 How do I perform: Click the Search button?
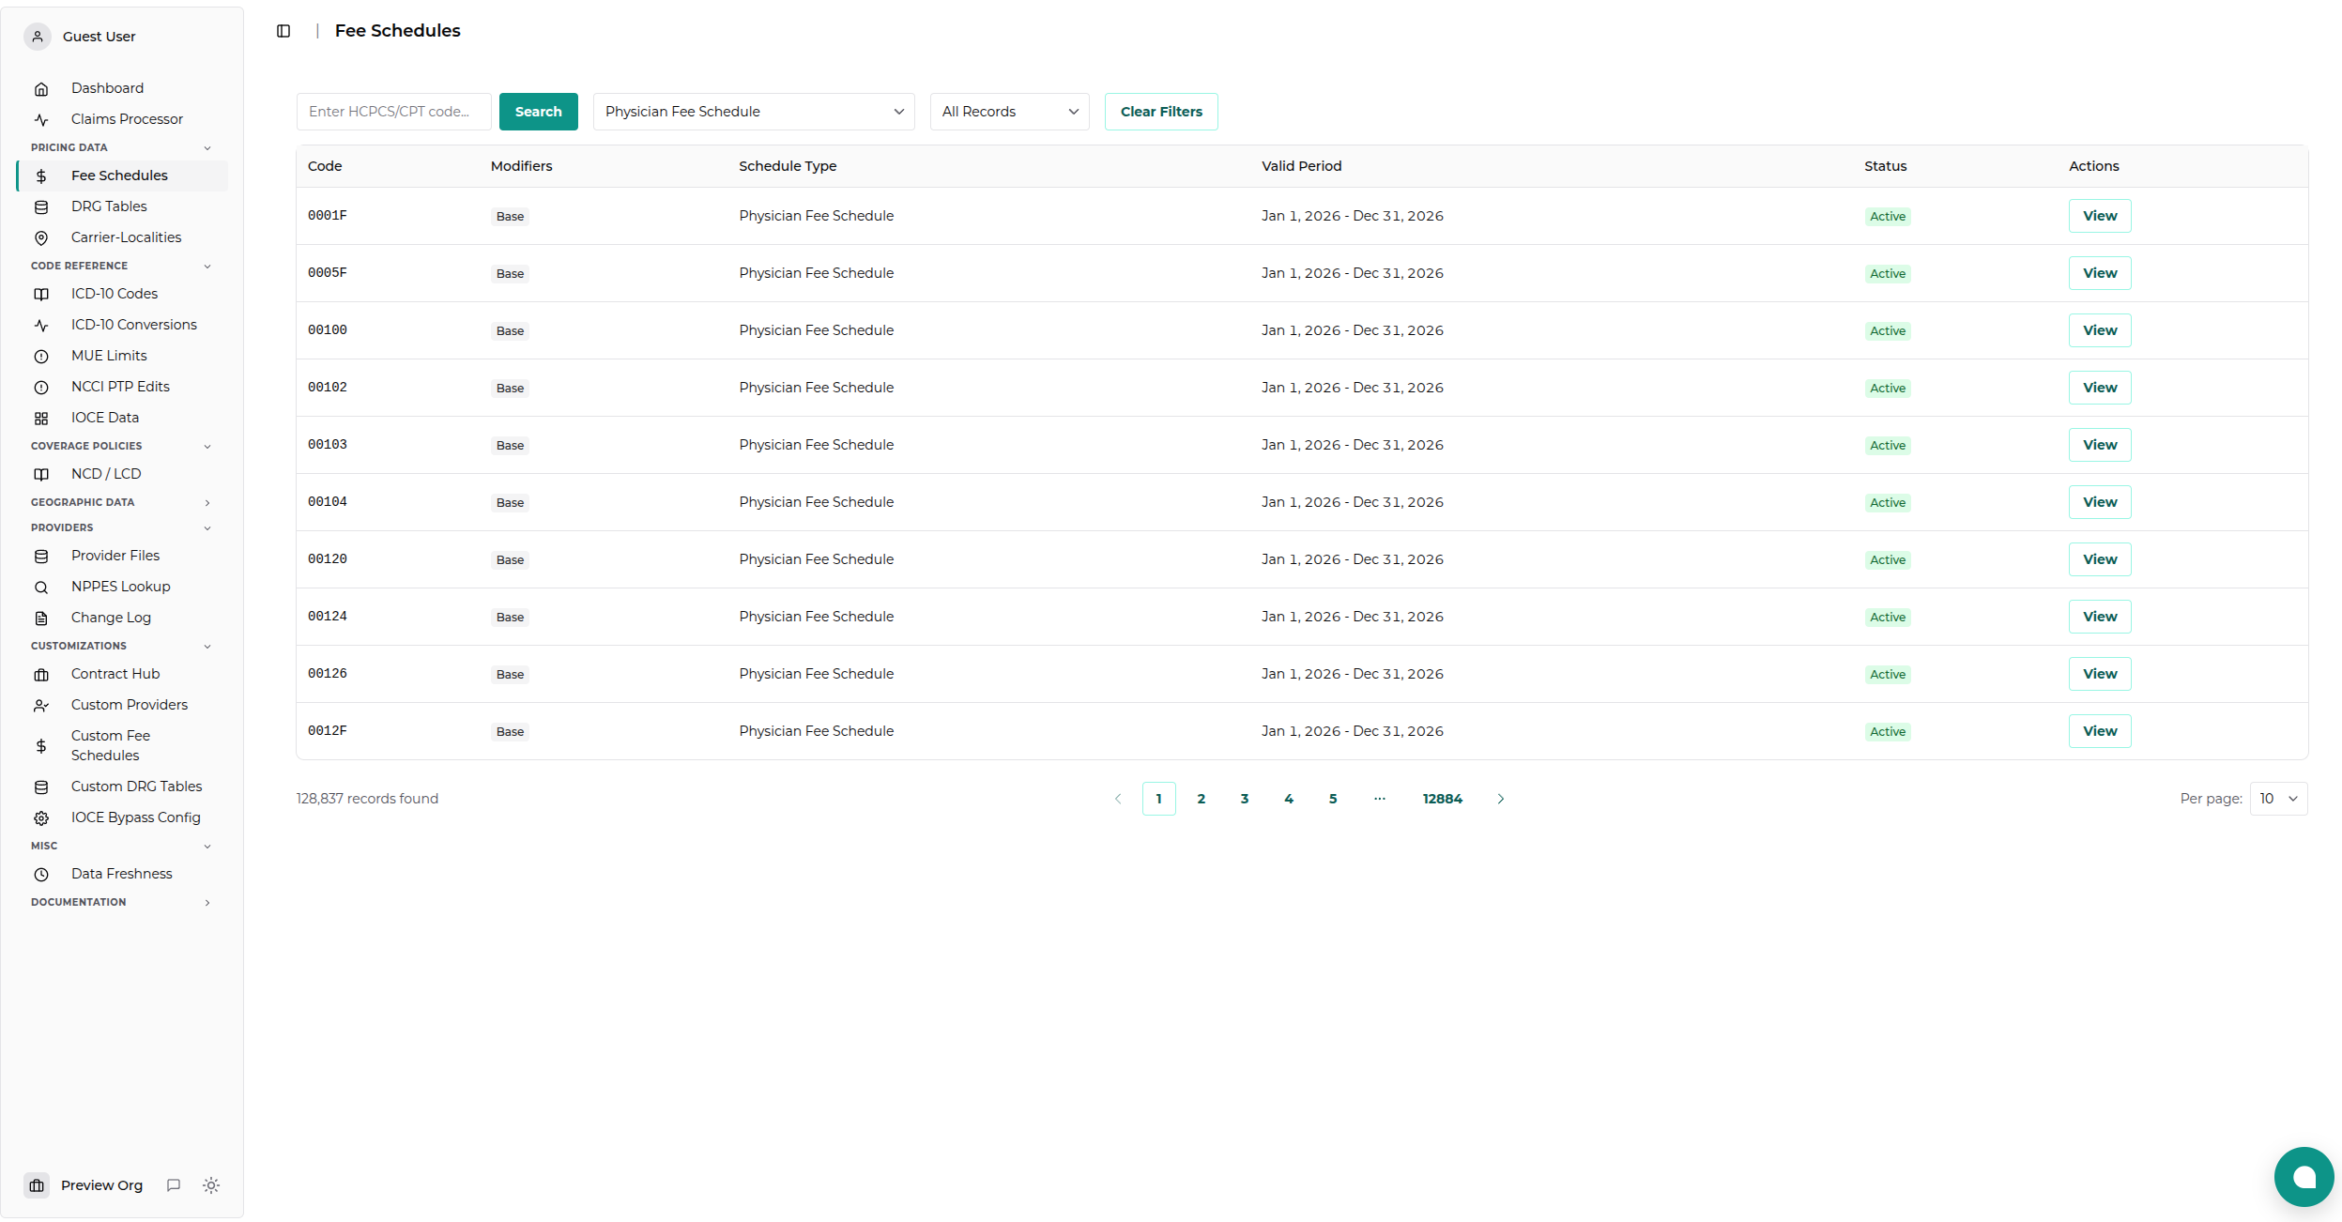click(x=539, y=112)
